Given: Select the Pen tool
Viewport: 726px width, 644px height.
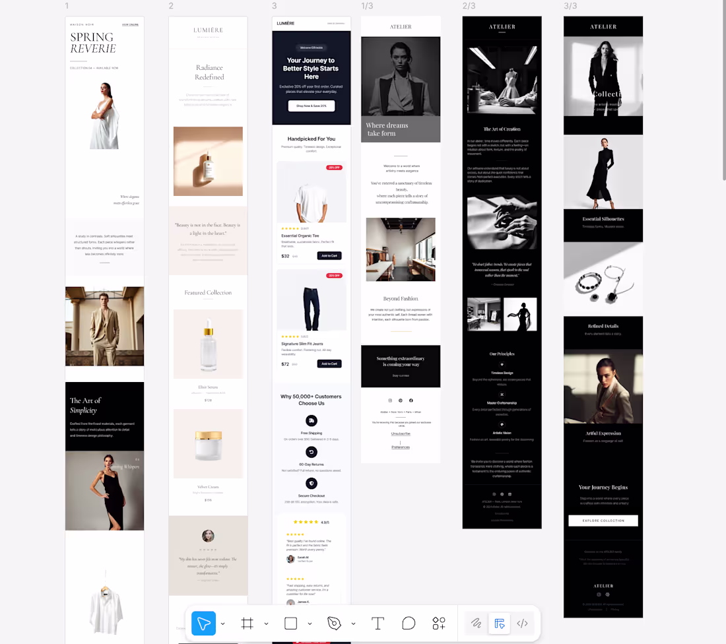Looking at the screenshot, I should [x=333, y=623].
